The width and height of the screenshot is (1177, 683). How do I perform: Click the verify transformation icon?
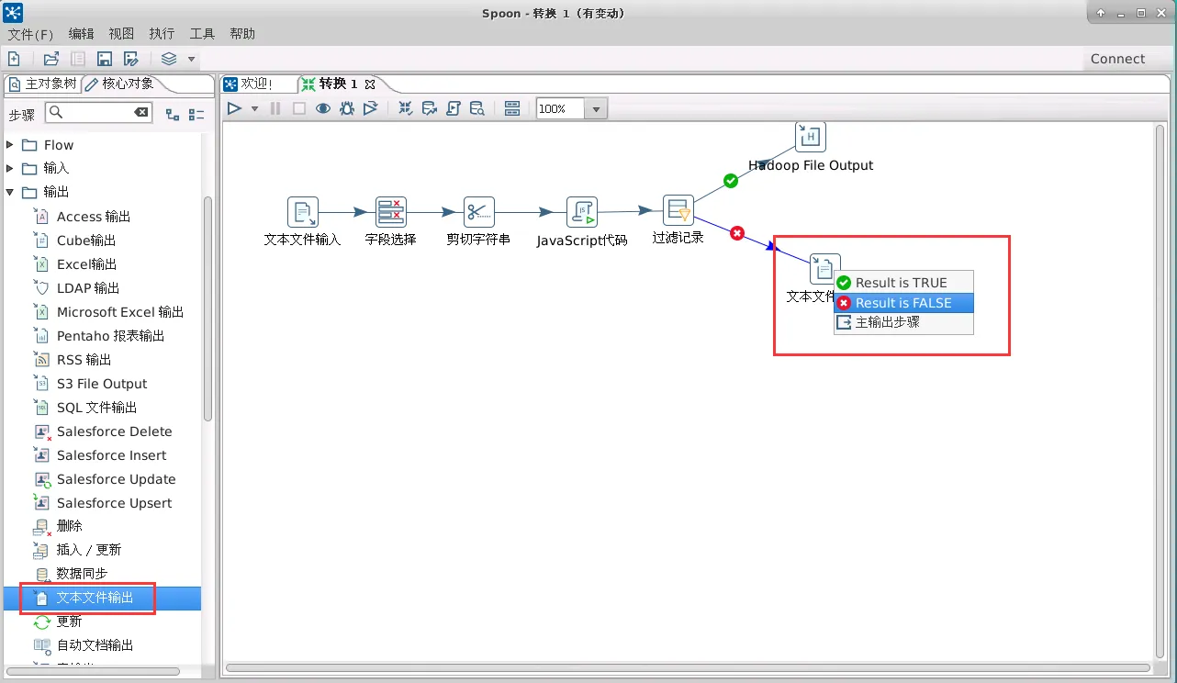[x=405, y=108]
